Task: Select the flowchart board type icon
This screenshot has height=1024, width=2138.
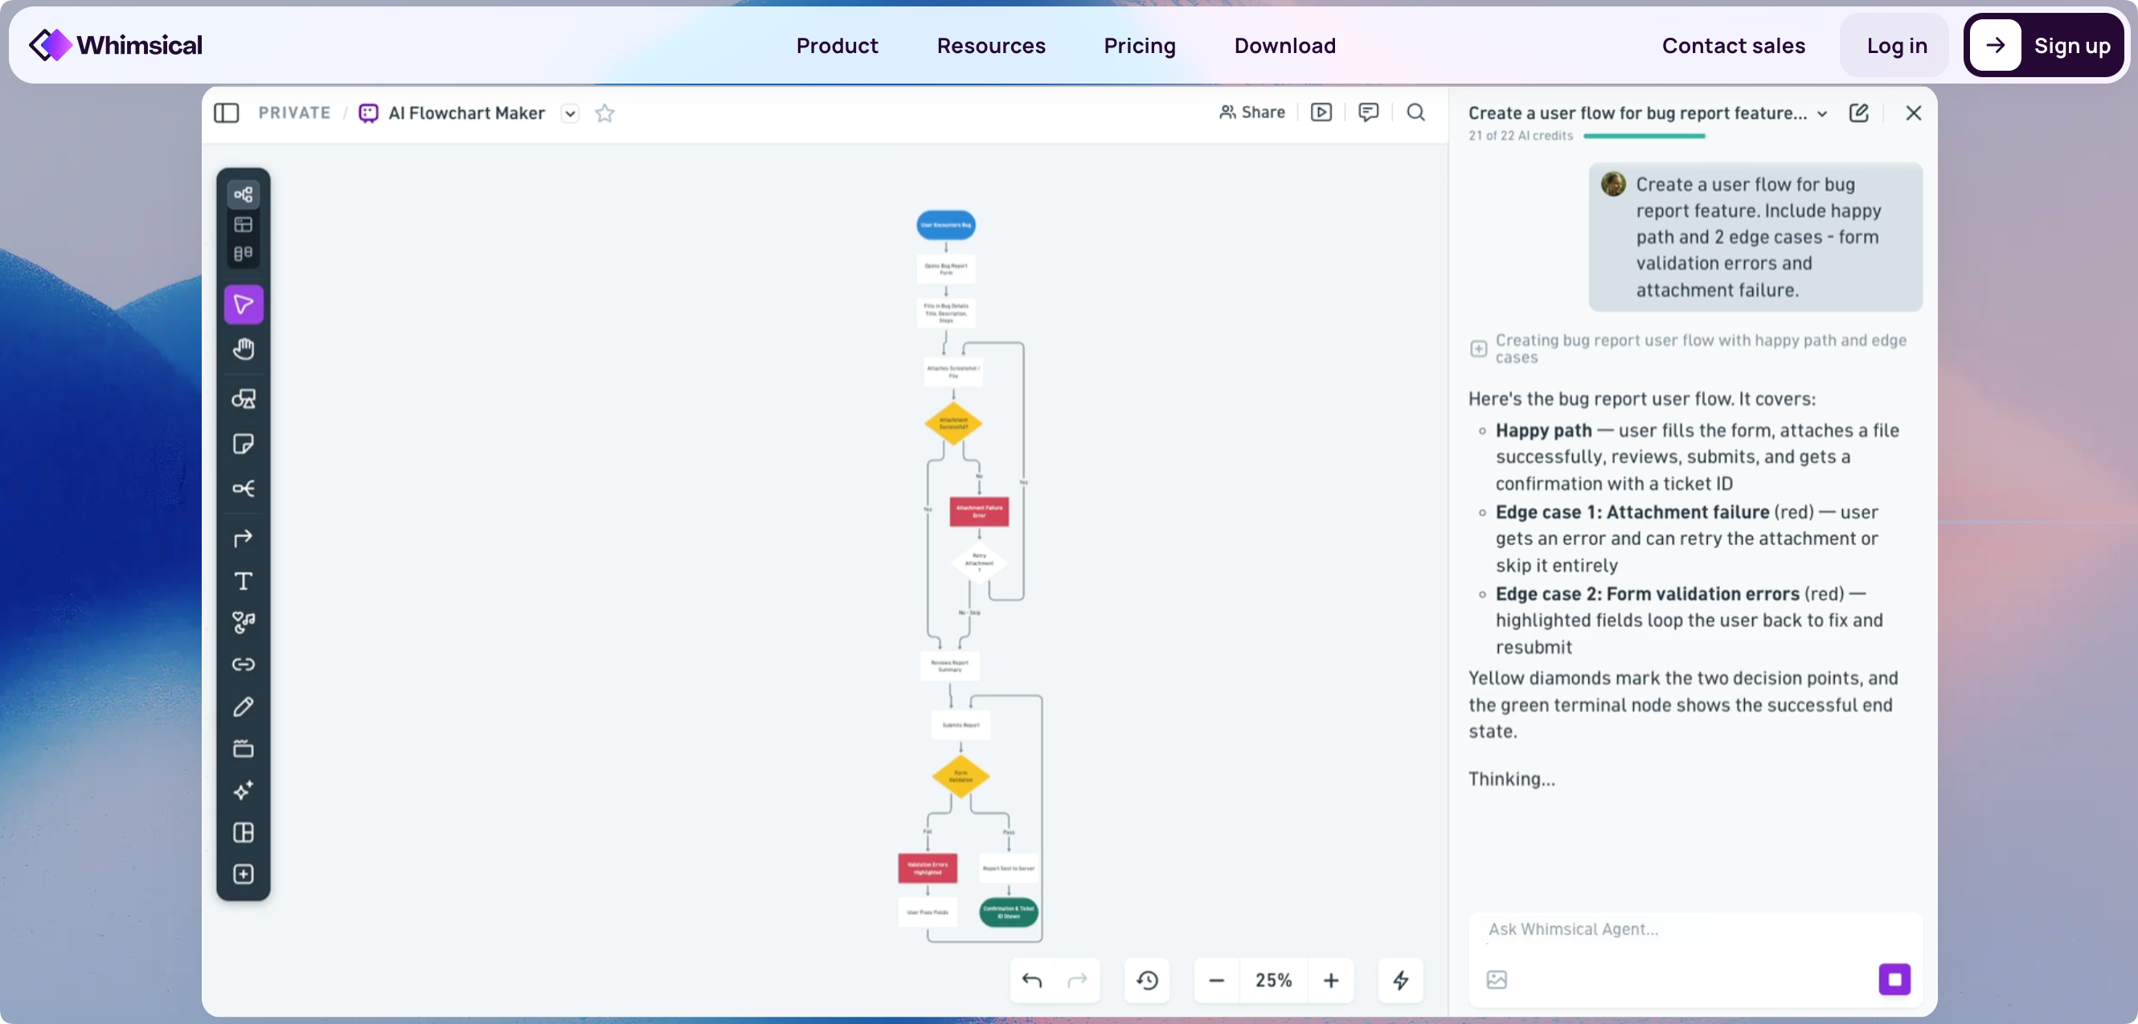Action: pyautogui.click(x=244, y=195)
